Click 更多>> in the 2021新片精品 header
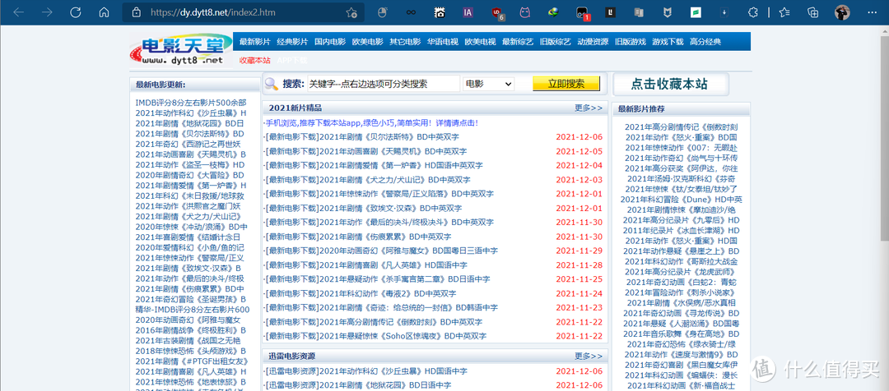The width and height of the screenshot is (889, 391). tap(588, 108)
